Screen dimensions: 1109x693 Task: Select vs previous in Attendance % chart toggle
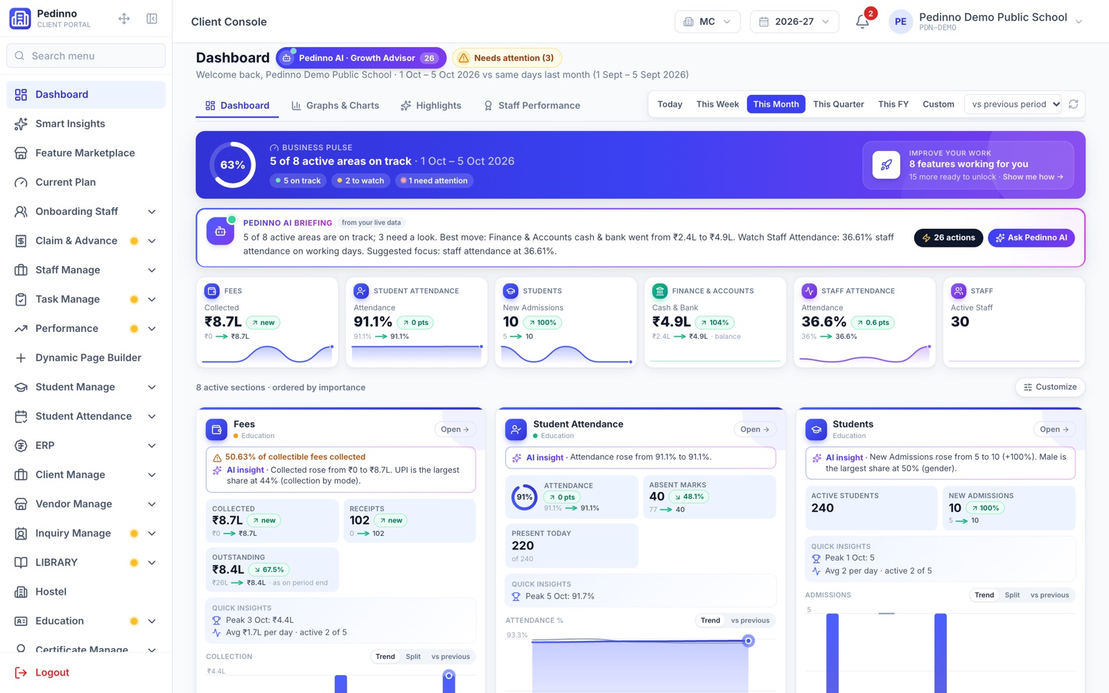pyautogui.click(x=750, y=620)
